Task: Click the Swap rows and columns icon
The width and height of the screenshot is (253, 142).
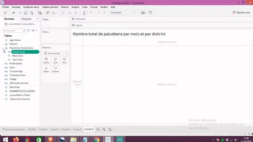Action: point(63,13)
